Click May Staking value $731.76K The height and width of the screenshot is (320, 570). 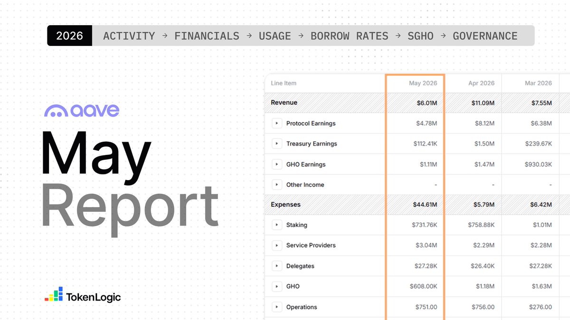coord(425,225)
